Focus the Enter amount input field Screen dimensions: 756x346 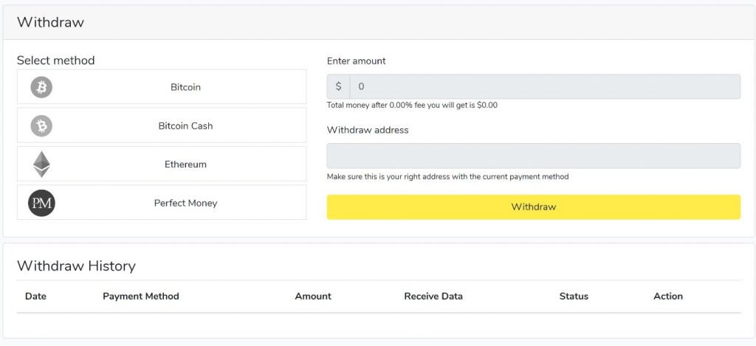tap(546, 87)
